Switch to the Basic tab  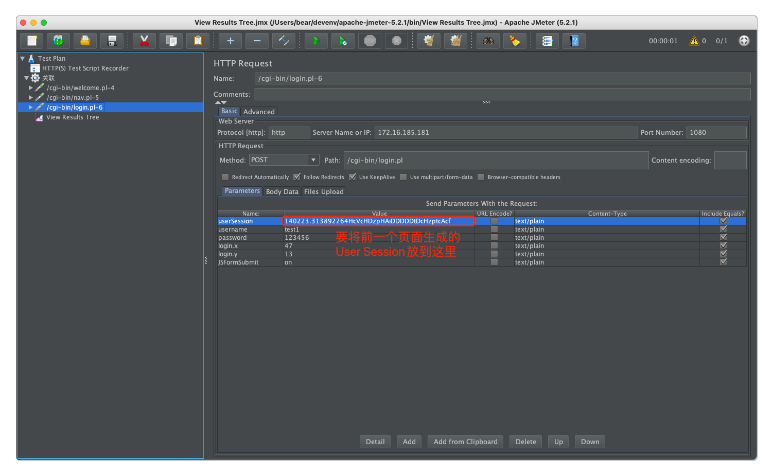click(229, 111)
